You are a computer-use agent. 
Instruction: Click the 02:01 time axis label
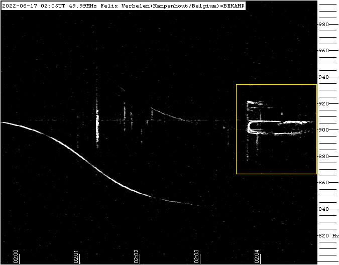76,256
